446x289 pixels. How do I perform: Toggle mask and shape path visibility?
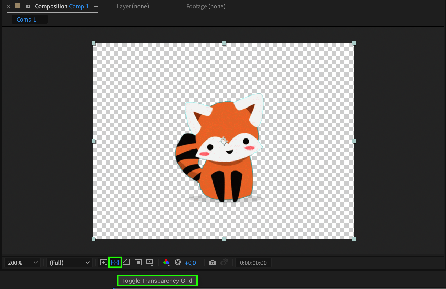[127, 263]
